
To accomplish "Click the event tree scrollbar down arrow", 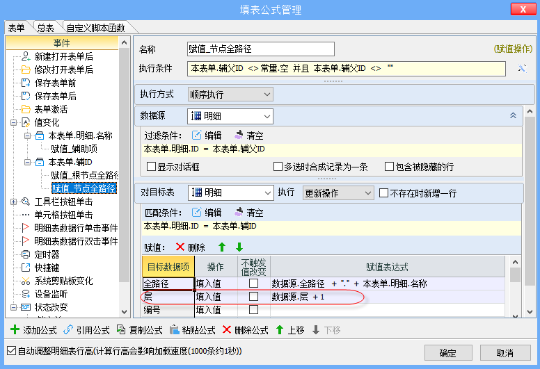I will point(125,312).
